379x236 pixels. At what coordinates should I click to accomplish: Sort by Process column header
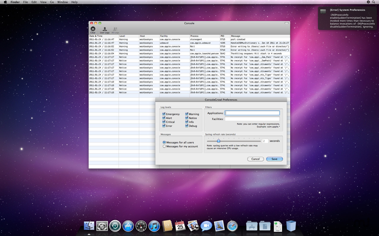(205, 36)
